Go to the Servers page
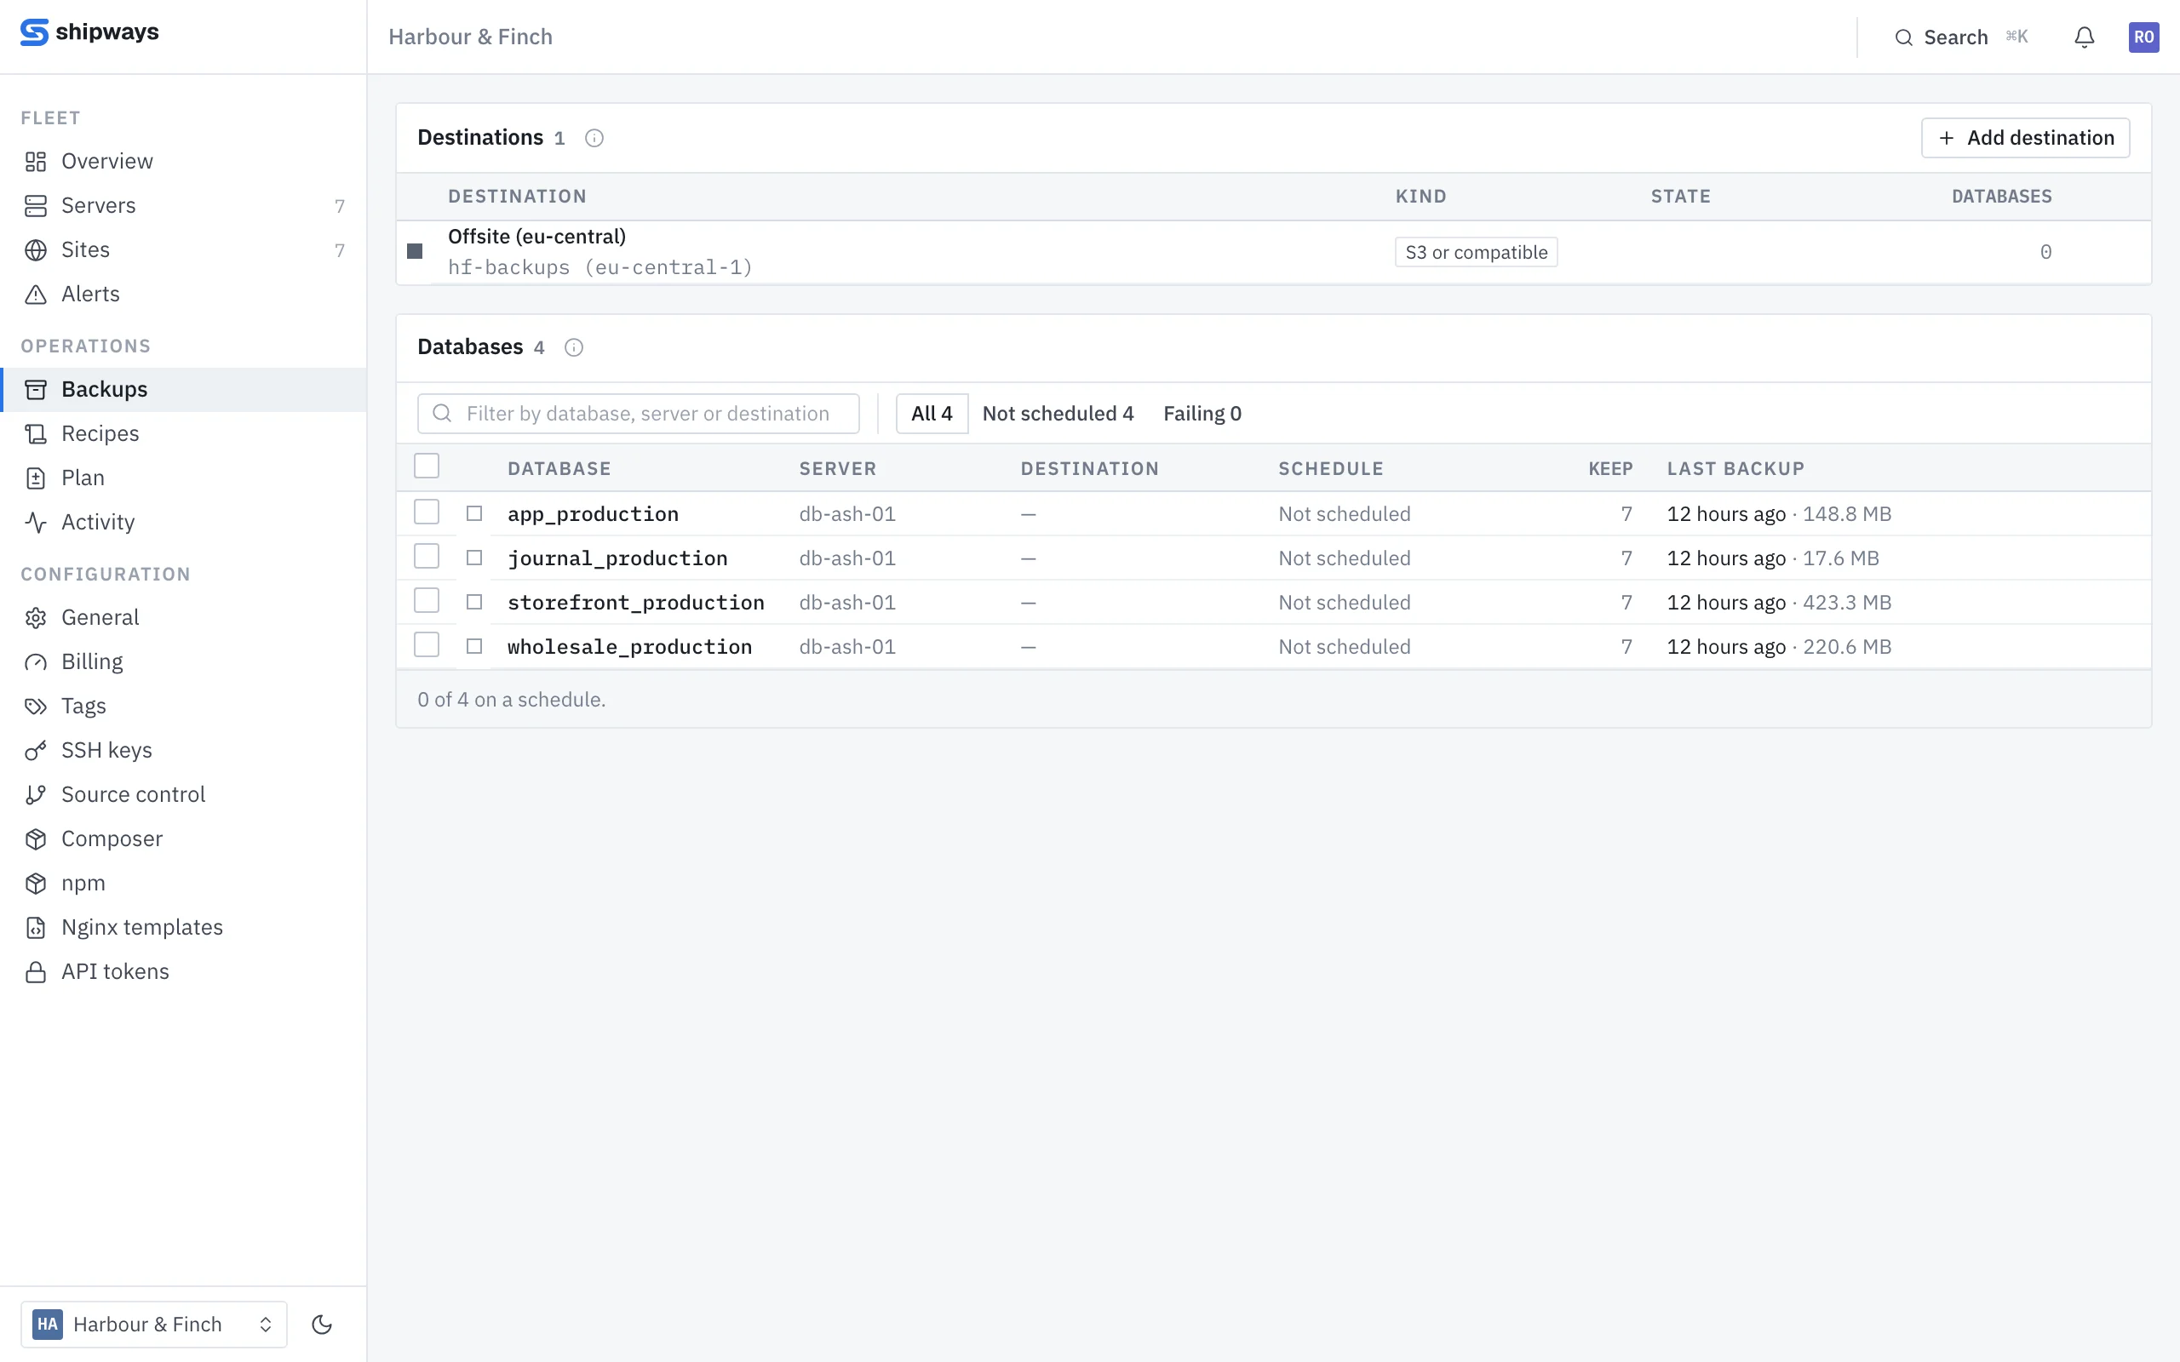 tap(184, 205)
